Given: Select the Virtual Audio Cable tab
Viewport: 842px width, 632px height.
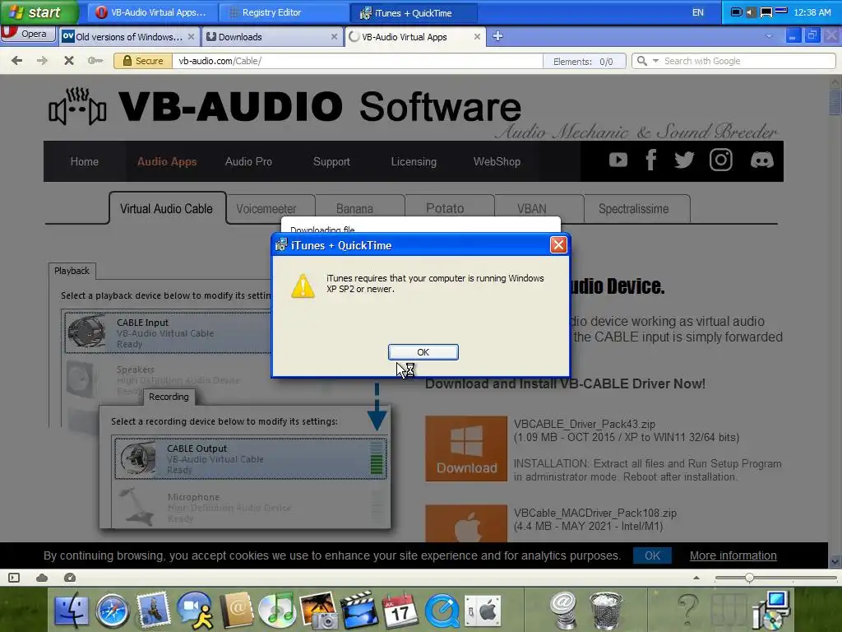Looking at the screenshot, I should click(166, 208).
